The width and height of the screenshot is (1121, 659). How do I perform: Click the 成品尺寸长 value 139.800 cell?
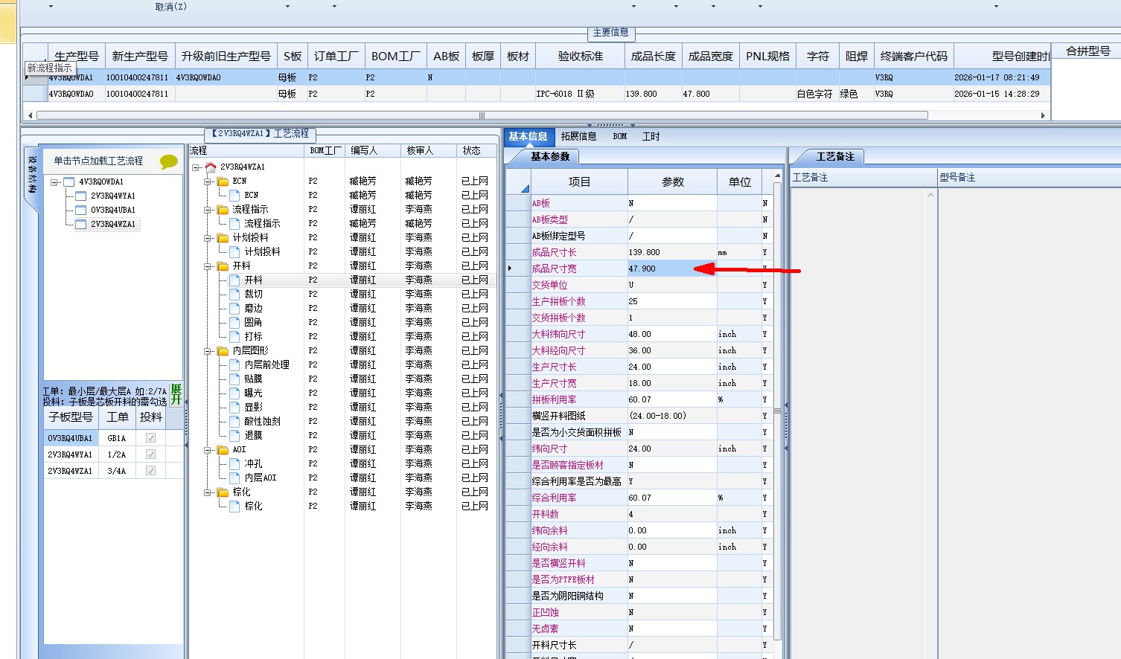(x=672, y=252)
